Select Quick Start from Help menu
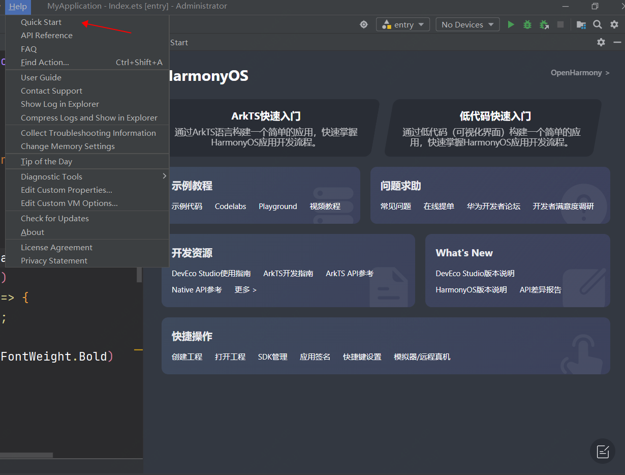This screenshot has width=625, height=475. click(x=41, y=22)
